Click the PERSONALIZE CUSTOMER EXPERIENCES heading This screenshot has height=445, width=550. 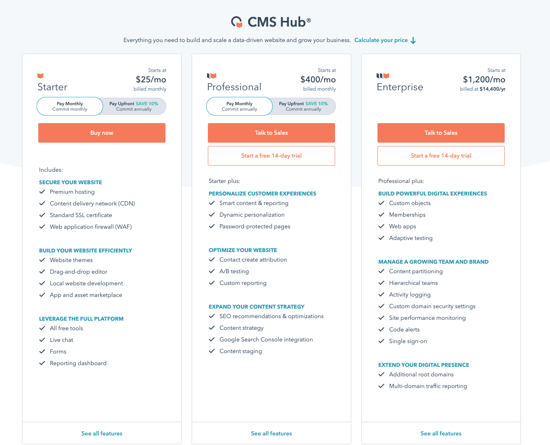pyautogui.click(x=262, y=193)
